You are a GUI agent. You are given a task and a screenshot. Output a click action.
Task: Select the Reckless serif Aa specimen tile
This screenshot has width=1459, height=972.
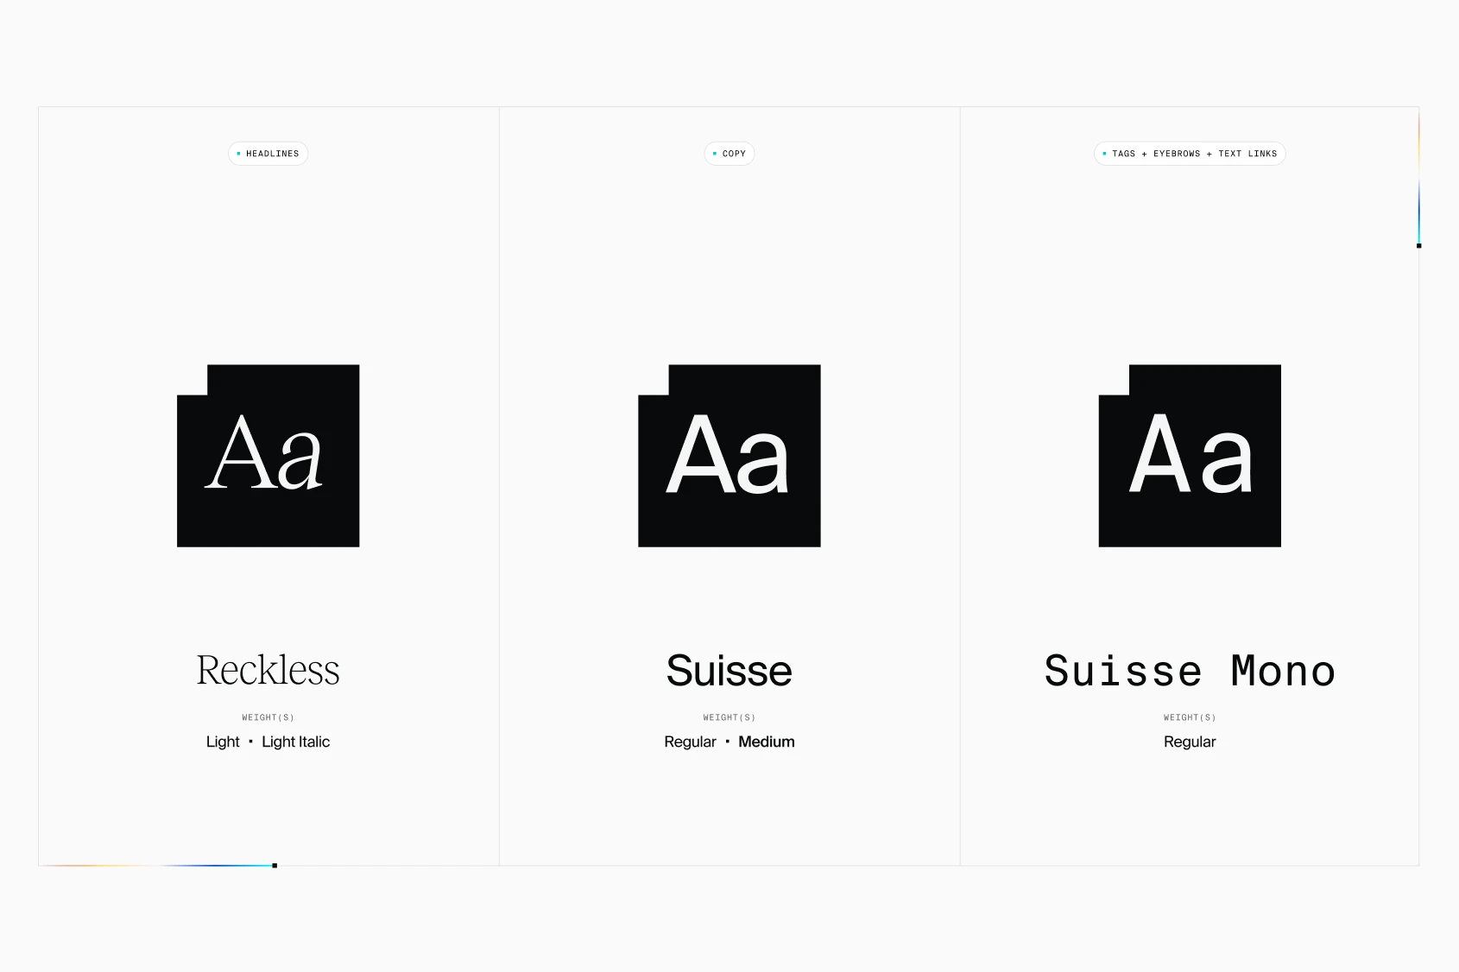point(268,456)
